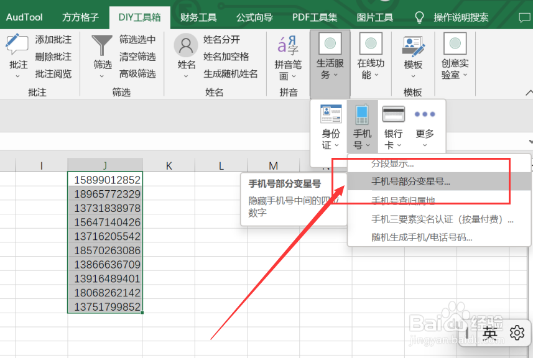
Task: Select the 手机号 tool icon
Action: pos(363,115)
